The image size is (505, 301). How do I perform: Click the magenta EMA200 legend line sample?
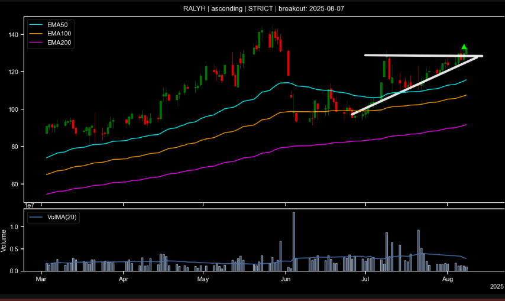coord(36,43)
